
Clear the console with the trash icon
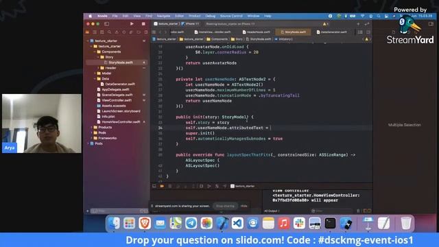[358, 211]
